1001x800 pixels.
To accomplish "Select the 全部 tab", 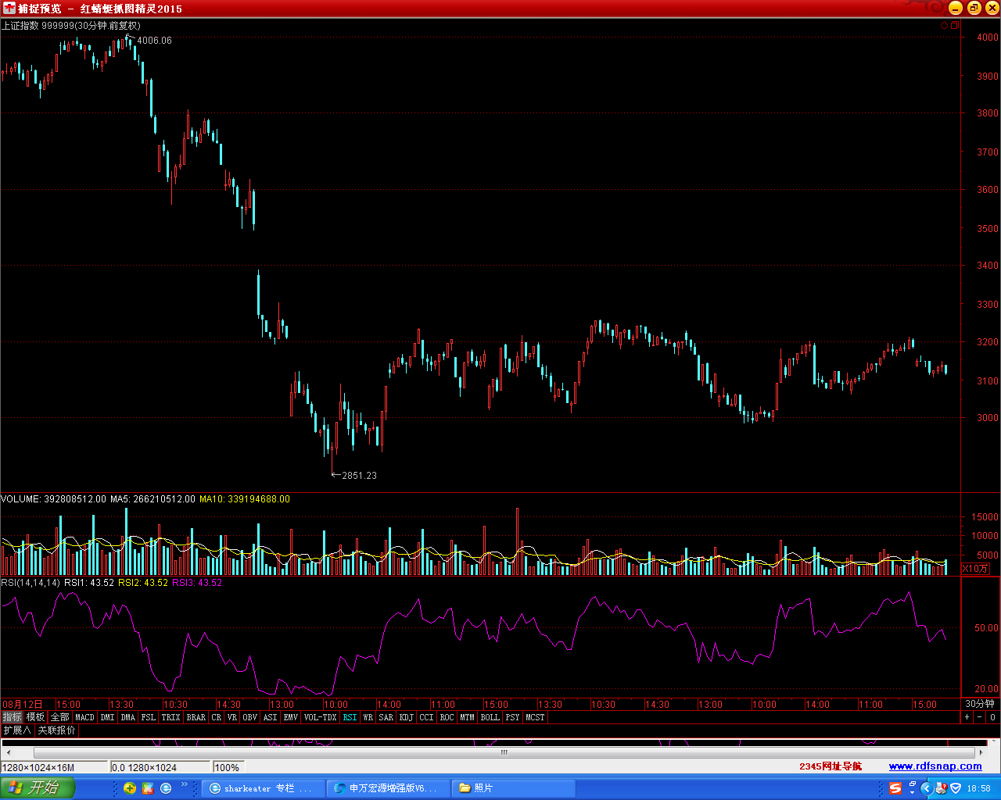I will tap(60, 717).
